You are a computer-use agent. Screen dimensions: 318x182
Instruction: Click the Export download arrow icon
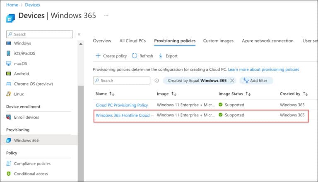(x=161, y=56)
